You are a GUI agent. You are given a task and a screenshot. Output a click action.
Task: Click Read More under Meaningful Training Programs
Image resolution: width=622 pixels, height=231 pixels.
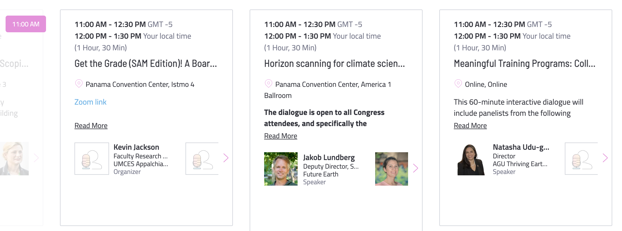470,126
